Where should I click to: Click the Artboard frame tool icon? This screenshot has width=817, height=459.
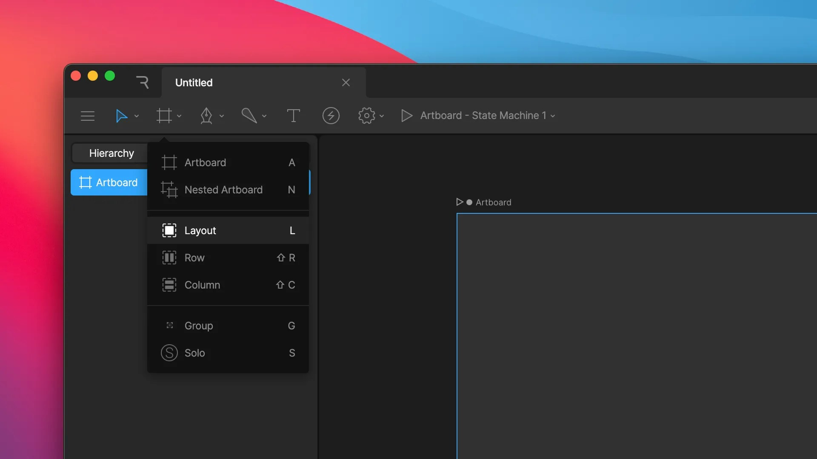(164, 116)
